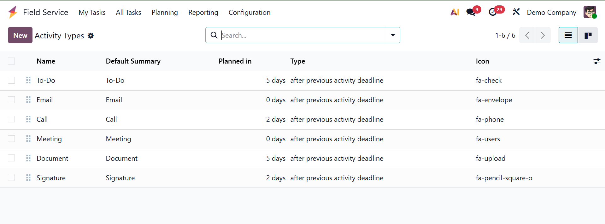The width and height of the screenshot is (605, 224).
Task: Click the New button
Action: [x=20, y=35]
